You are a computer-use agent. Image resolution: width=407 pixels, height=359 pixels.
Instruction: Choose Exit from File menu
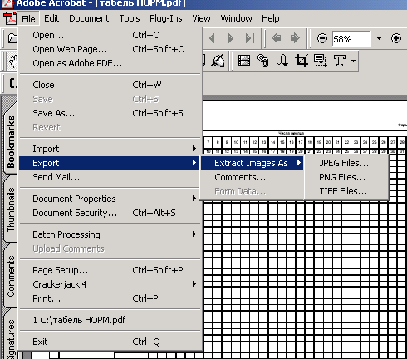tap(109, 342)
